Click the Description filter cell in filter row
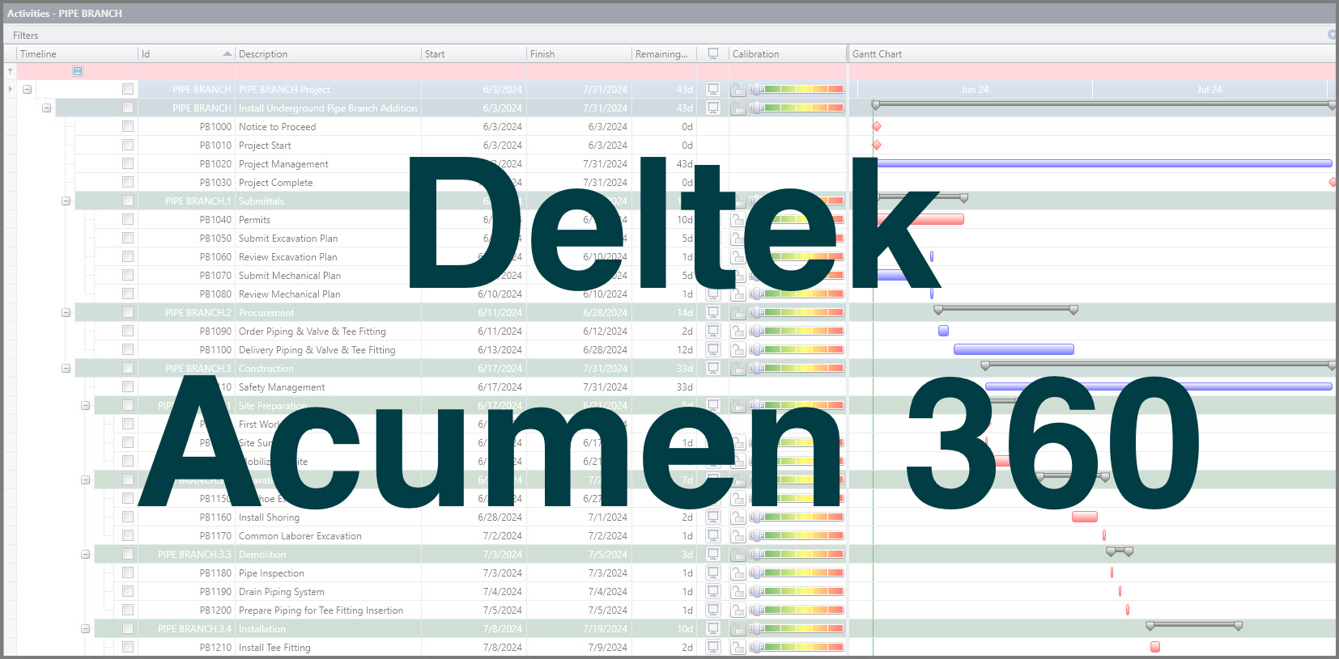 click(x=328, y=71)
